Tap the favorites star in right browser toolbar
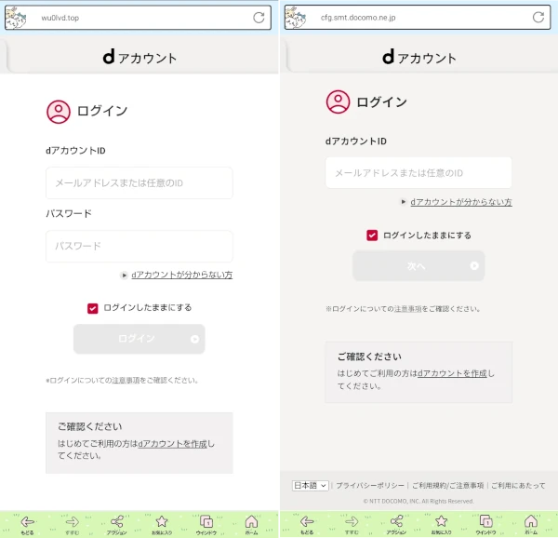Image resolution: width=558 pixels, height=538 pixels. [441, 521]
